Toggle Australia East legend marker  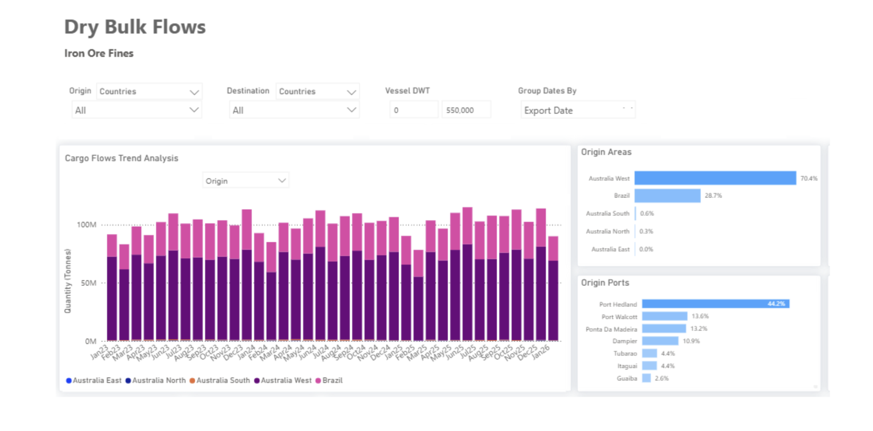pos(69,381)
